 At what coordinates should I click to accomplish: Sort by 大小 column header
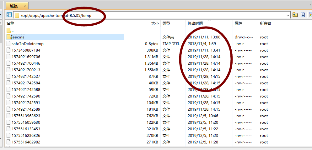(x=155, y=23)
